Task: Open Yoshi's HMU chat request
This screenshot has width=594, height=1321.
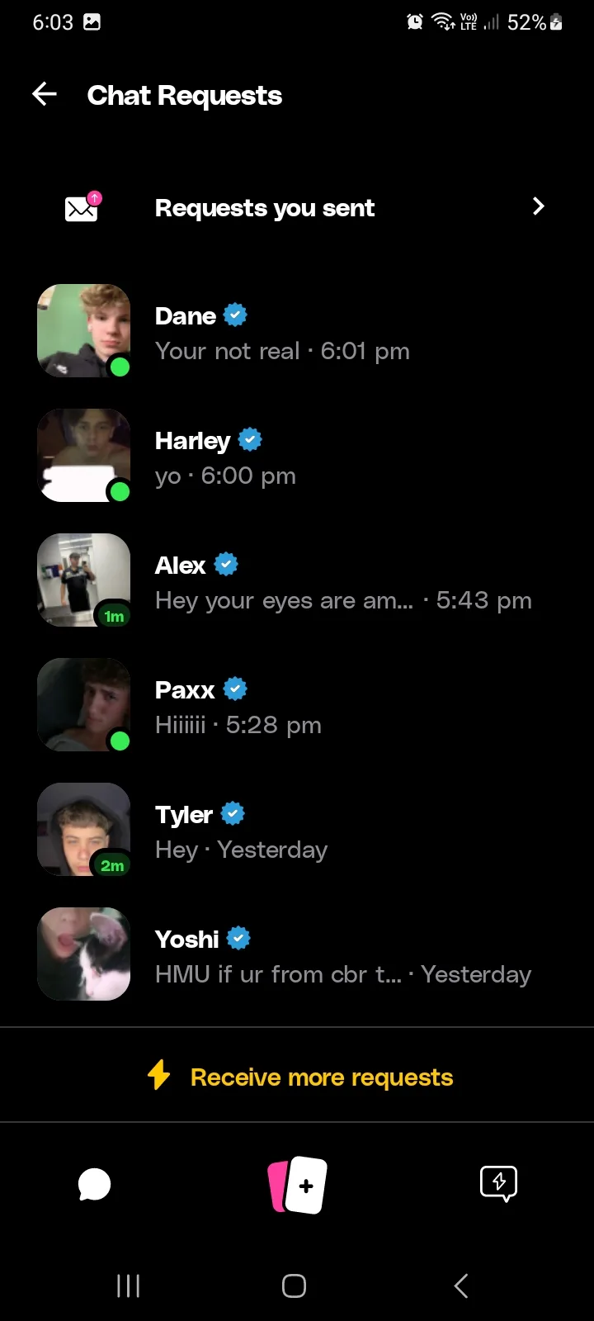Action: 297,955
